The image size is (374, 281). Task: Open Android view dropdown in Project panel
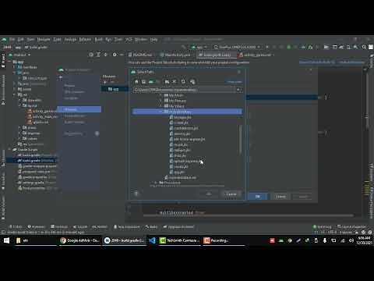[x=19, y=55]
